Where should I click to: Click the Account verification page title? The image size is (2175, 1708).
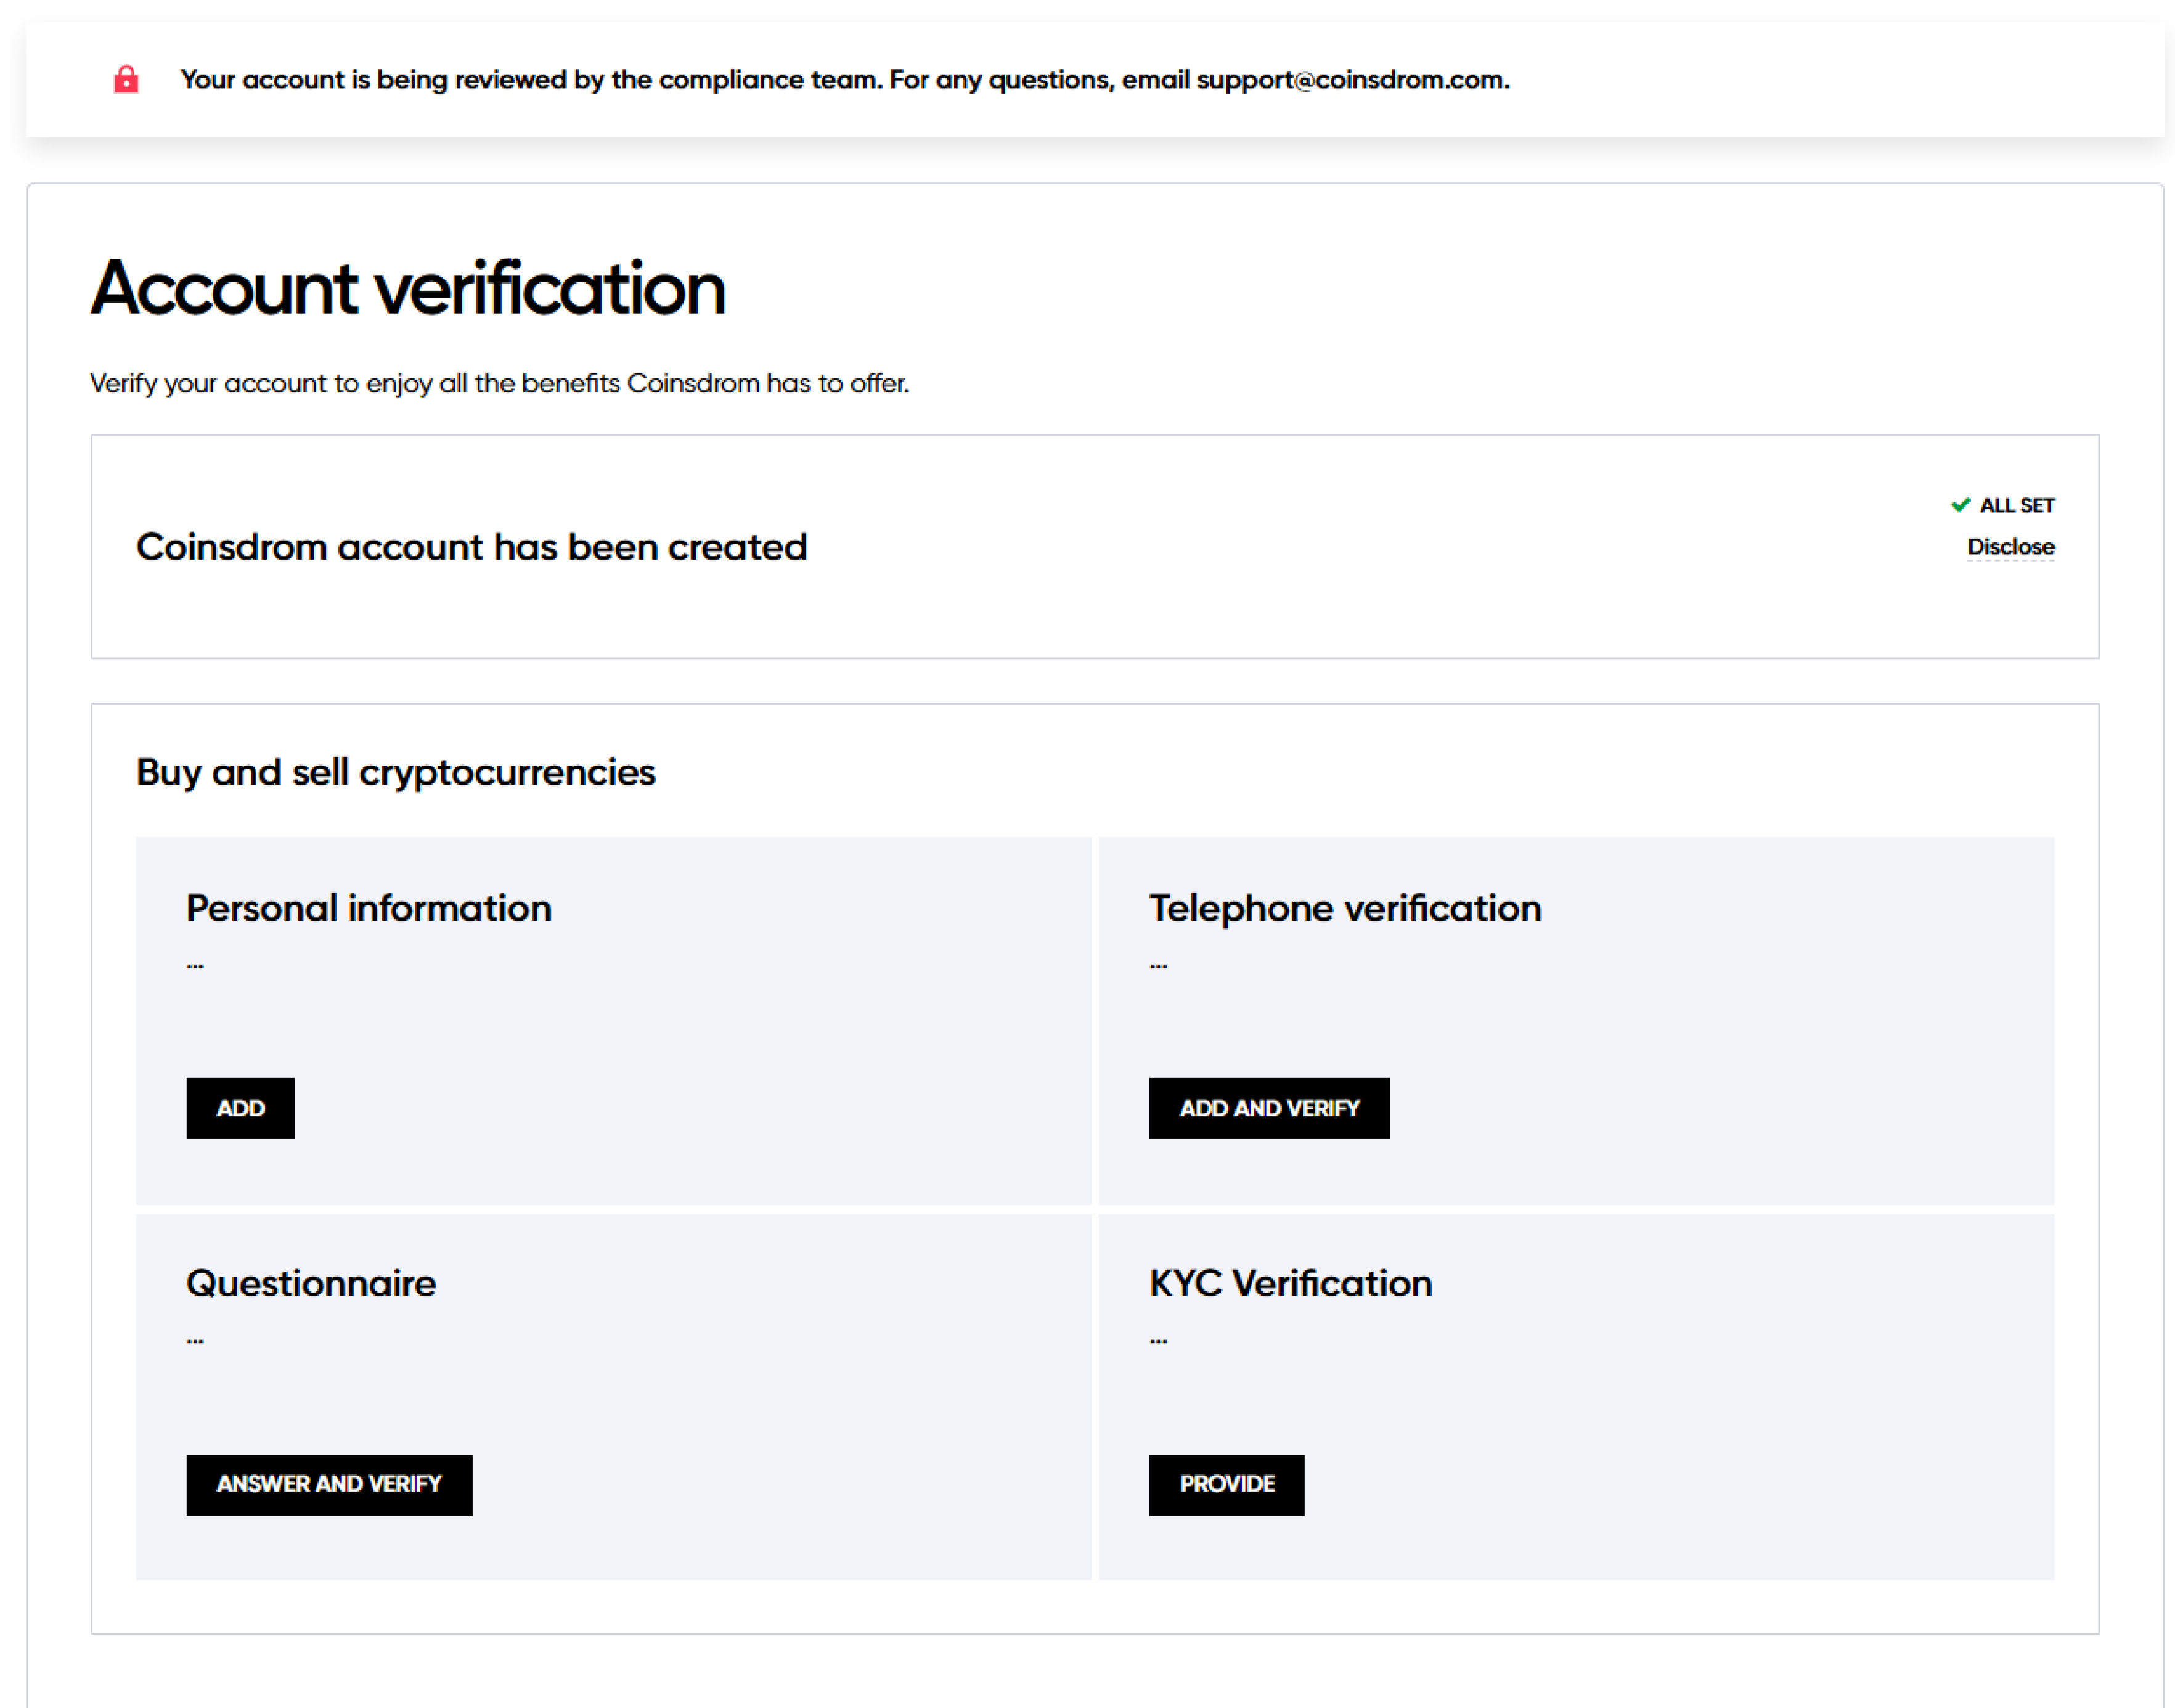pos(408,288)
